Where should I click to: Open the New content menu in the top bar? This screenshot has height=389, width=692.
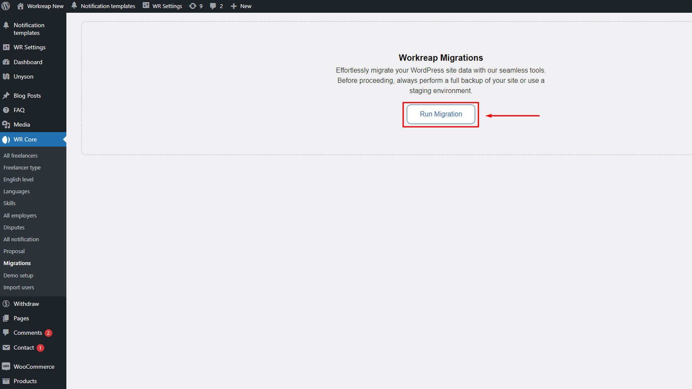tap(241, 6)
